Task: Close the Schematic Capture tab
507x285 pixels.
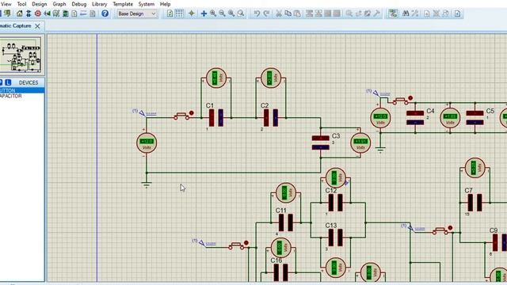Action: pyautogui.click(x=37, y=26)
